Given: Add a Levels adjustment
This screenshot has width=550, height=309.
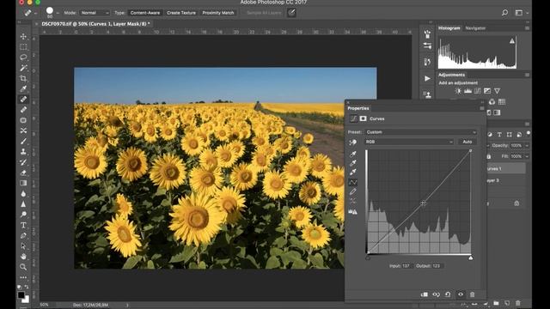Looking at the screenshot, I should click(x=467, y=91).
